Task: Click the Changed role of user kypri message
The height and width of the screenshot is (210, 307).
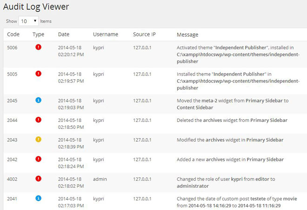Action: click(226, 183)
